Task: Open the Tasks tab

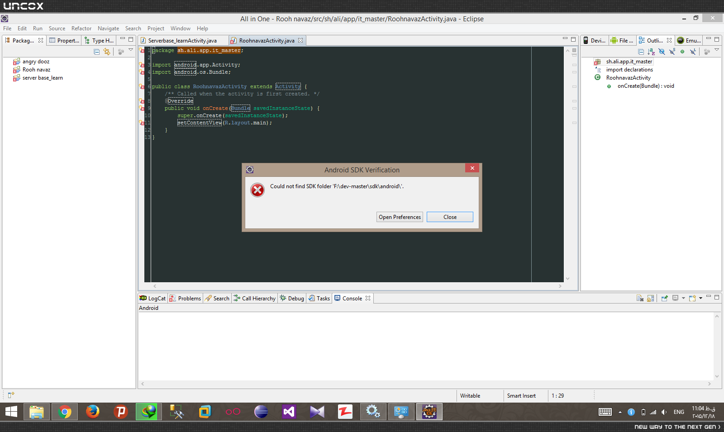Action: pos(319,299)
